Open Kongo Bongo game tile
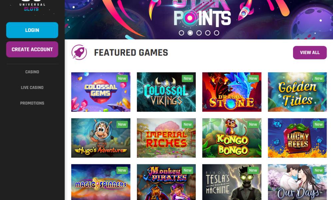The height and width of the screenshot is (200, 333). (232, 138)
